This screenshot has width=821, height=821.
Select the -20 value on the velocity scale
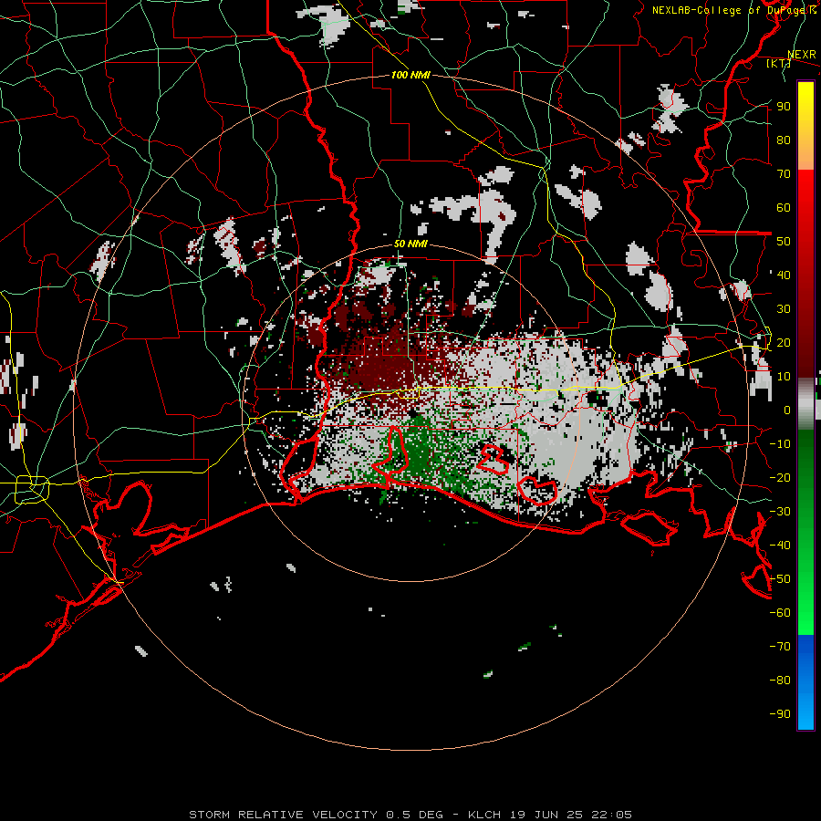click(x=780, y=478)
